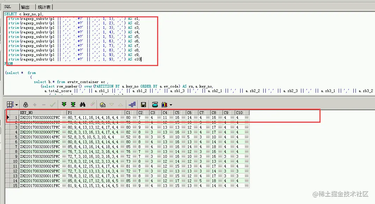Open ellipsis button after C1 value 76
The image size is (375, 204).
[135, 152]
